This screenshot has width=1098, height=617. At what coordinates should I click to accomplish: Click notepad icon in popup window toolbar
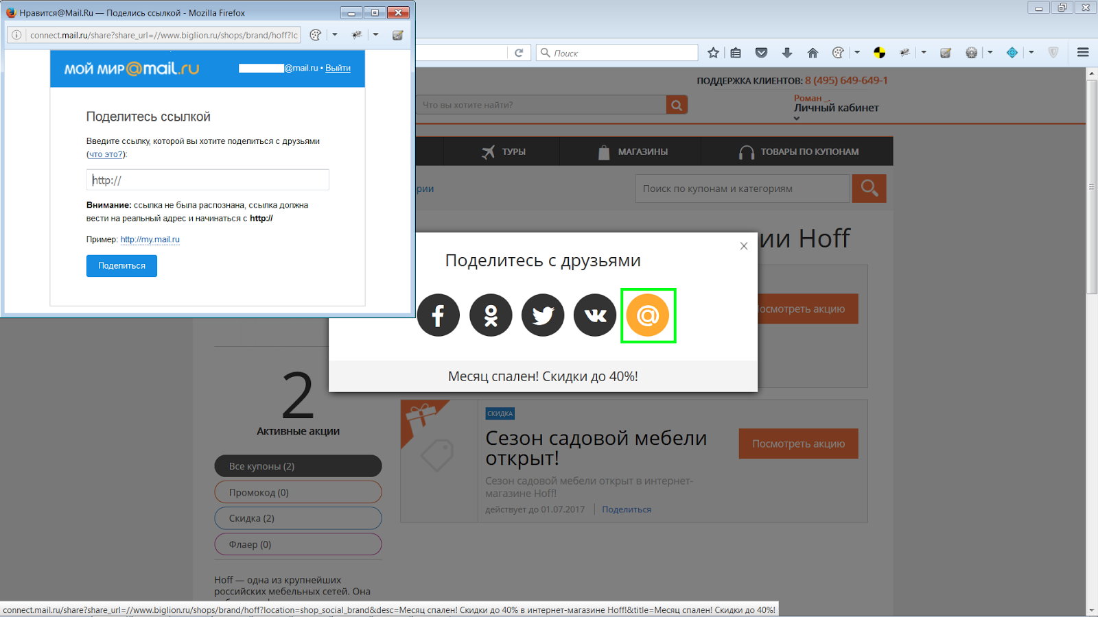pos(397,35)
